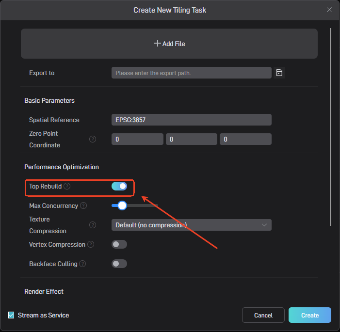The height and width of the screenshot is (332, 340).
Task: Click the Spatial Reference EPSG:3857 field
Action: (x=191, y=120)
